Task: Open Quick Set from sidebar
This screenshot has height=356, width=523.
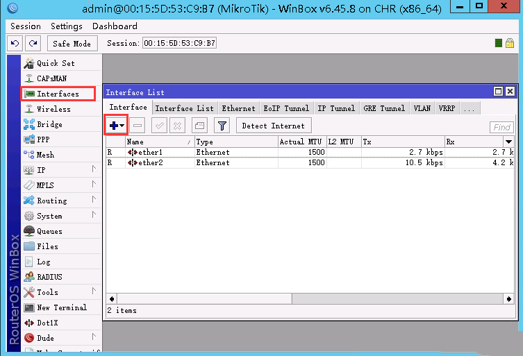Action: tap(61, 63)
